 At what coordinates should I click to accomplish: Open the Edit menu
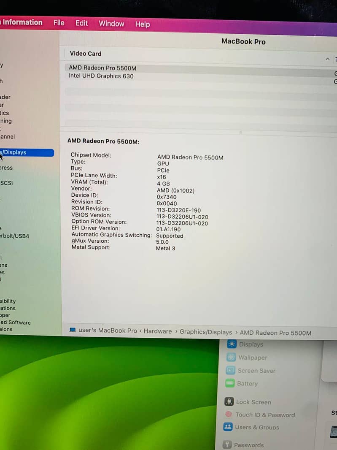click(x=81, y=23)
